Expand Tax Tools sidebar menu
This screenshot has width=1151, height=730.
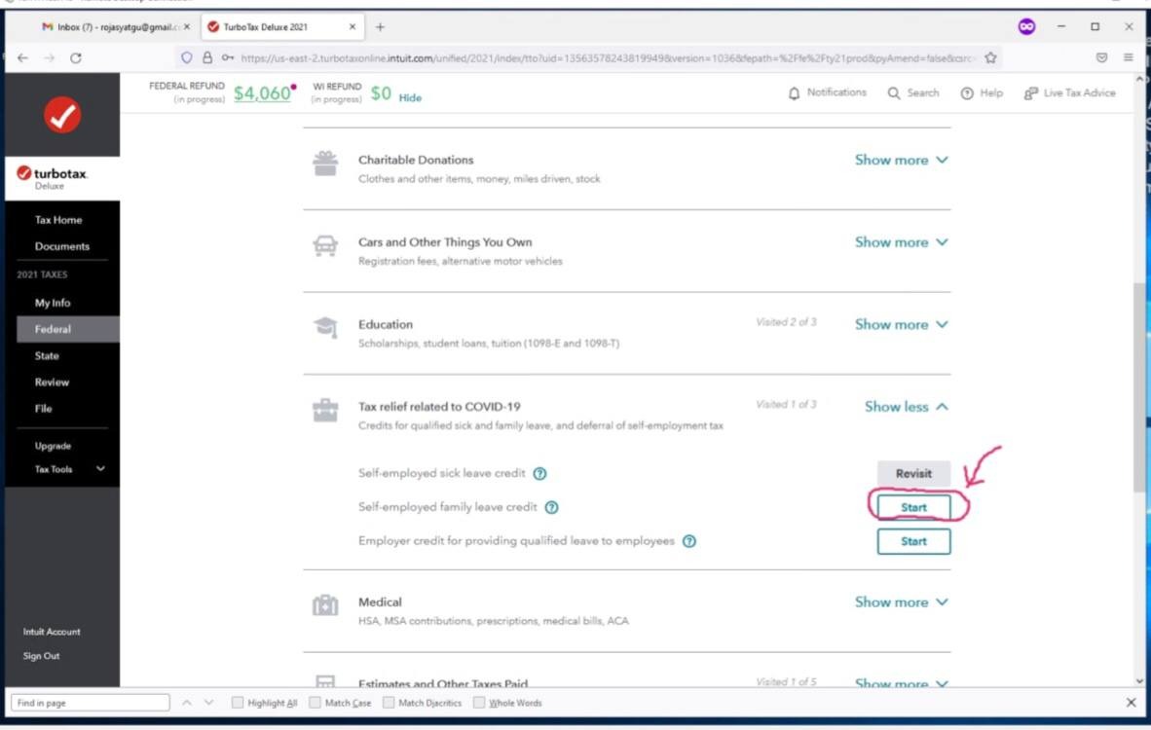coord(70,469)
